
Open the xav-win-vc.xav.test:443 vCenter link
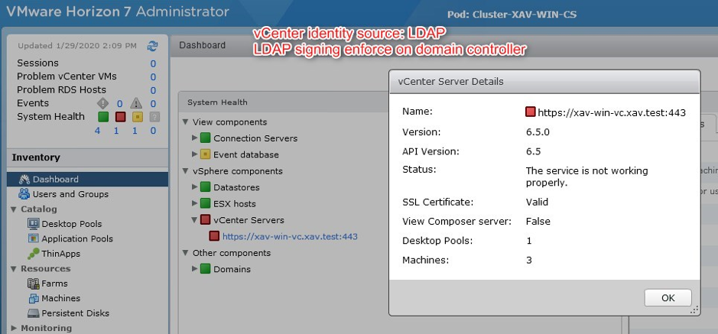click(x=290, y=236)
